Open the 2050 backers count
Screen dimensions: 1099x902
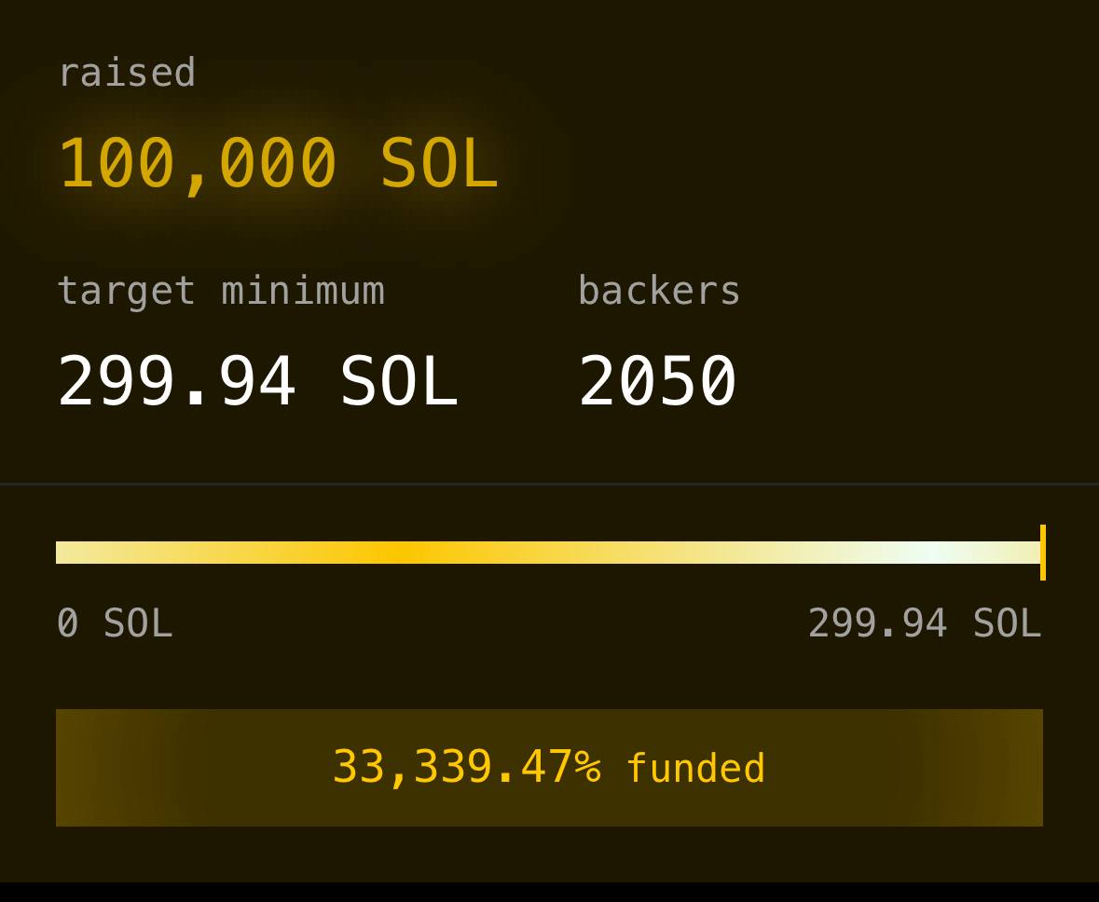coord(657,380)
